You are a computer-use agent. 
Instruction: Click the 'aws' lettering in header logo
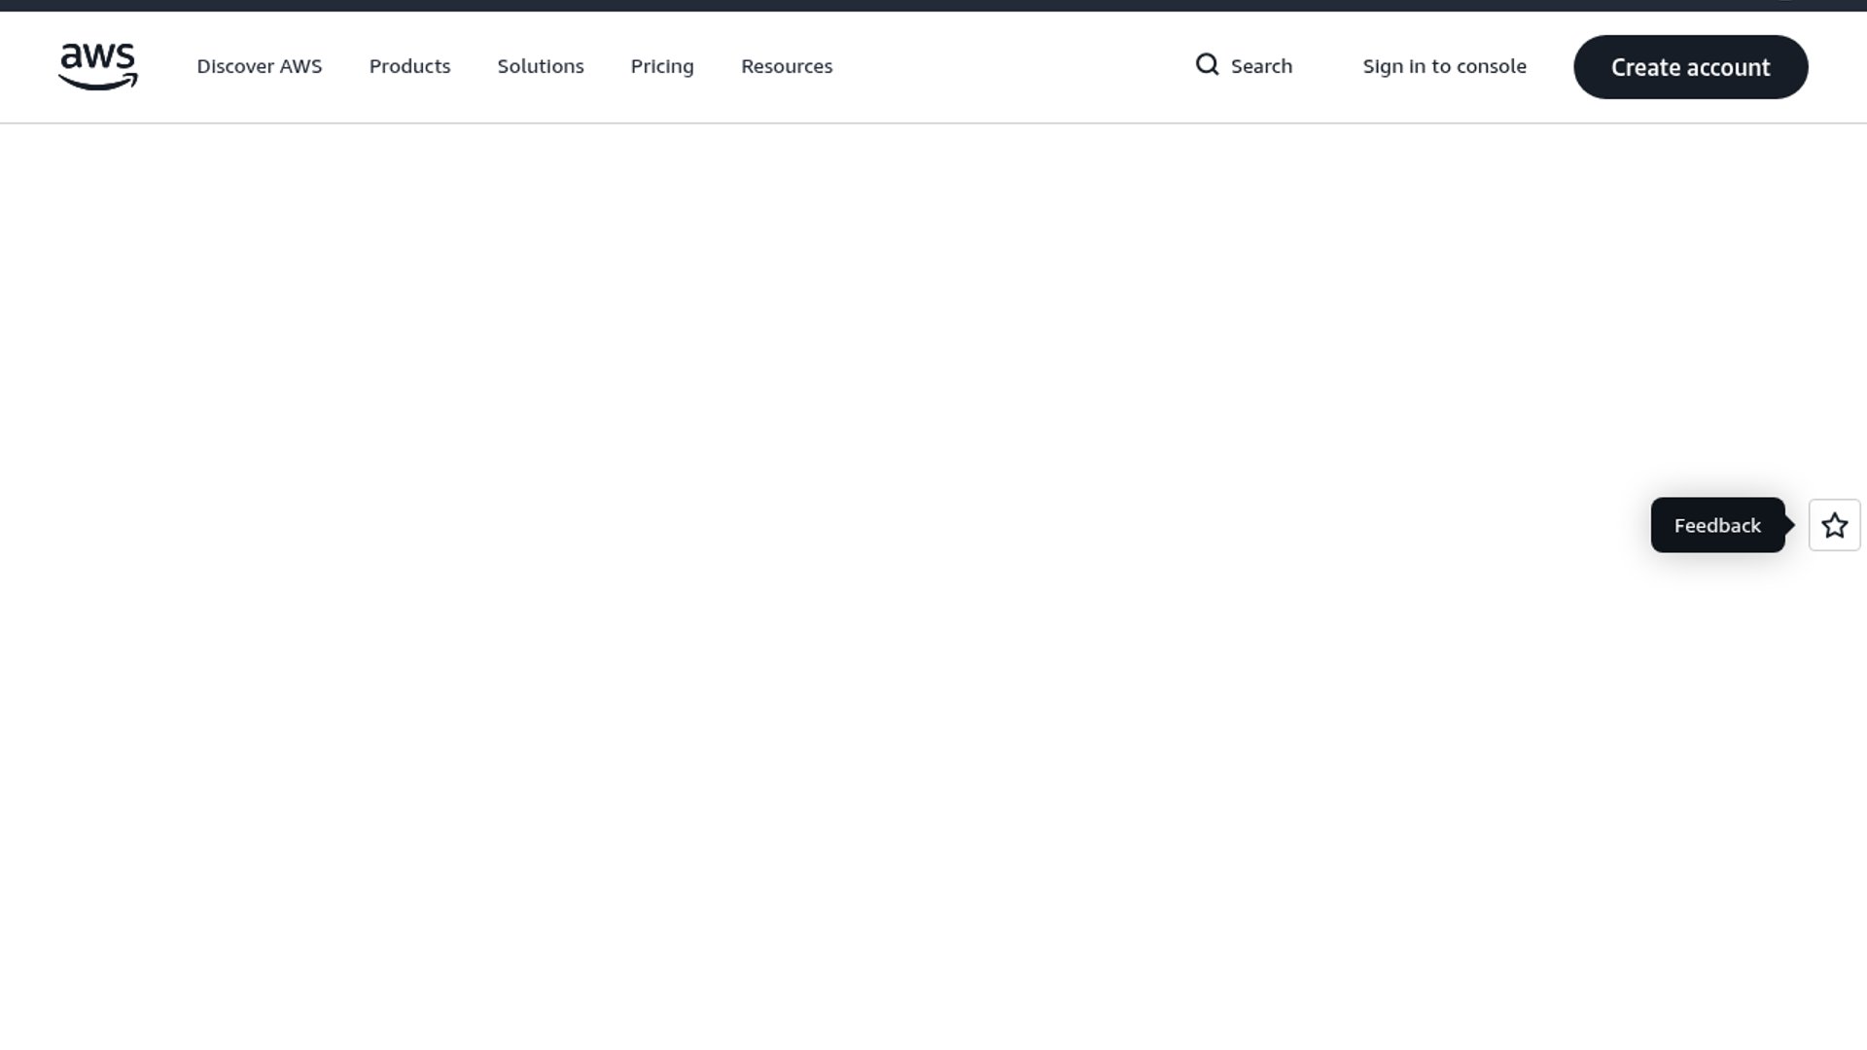click(97, 56)
